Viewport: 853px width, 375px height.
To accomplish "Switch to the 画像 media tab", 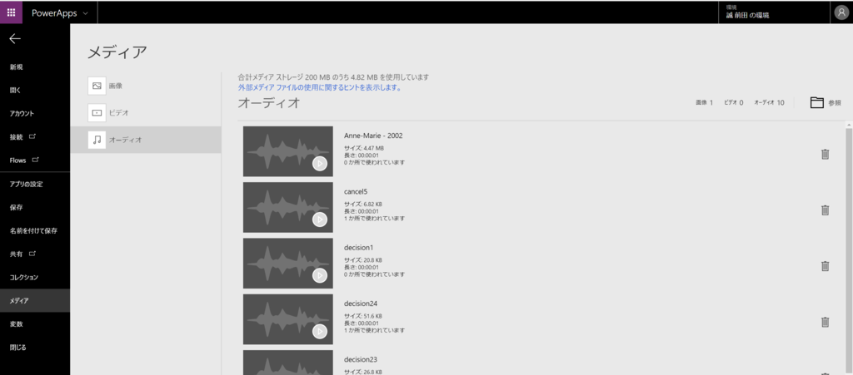I will point(145,86).
